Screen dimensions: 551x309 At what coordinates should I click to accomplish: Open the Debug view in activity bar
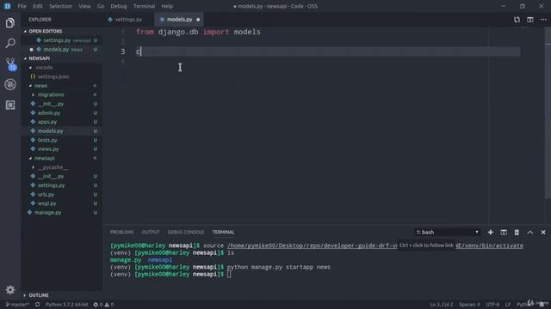[10, 84]
